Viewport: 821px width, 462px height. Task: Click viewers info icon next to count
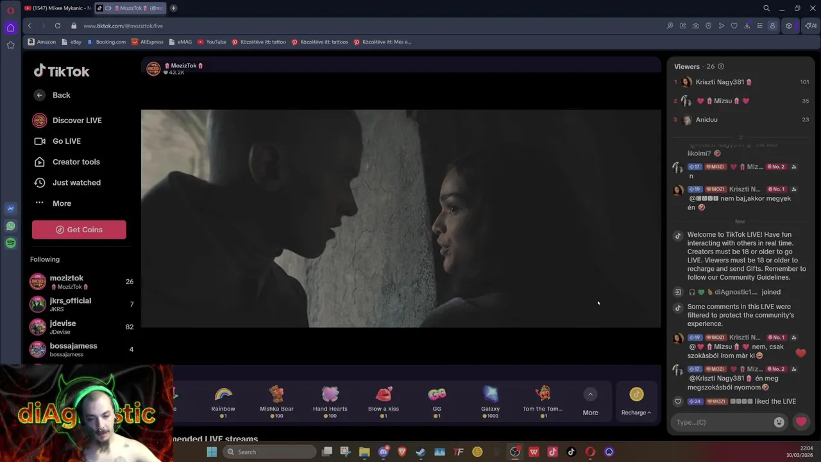click(x=721, y=67)
